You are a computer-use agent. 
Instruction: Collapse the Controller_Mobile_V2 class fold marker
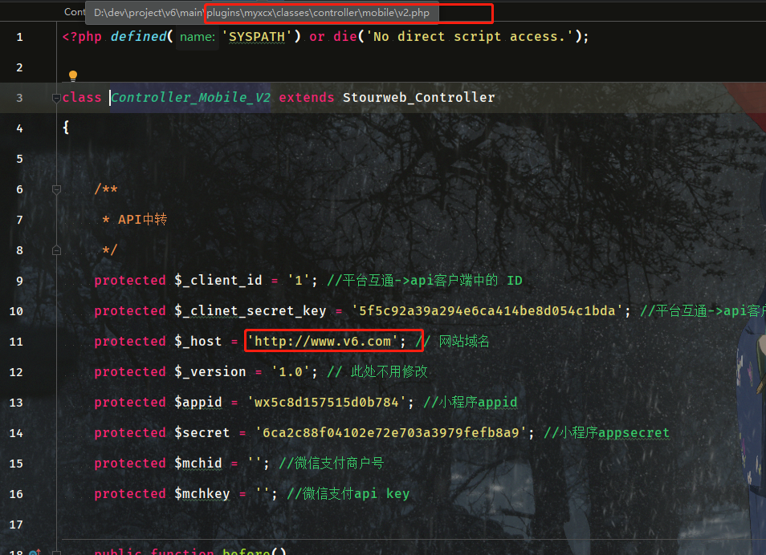(55, 98)
